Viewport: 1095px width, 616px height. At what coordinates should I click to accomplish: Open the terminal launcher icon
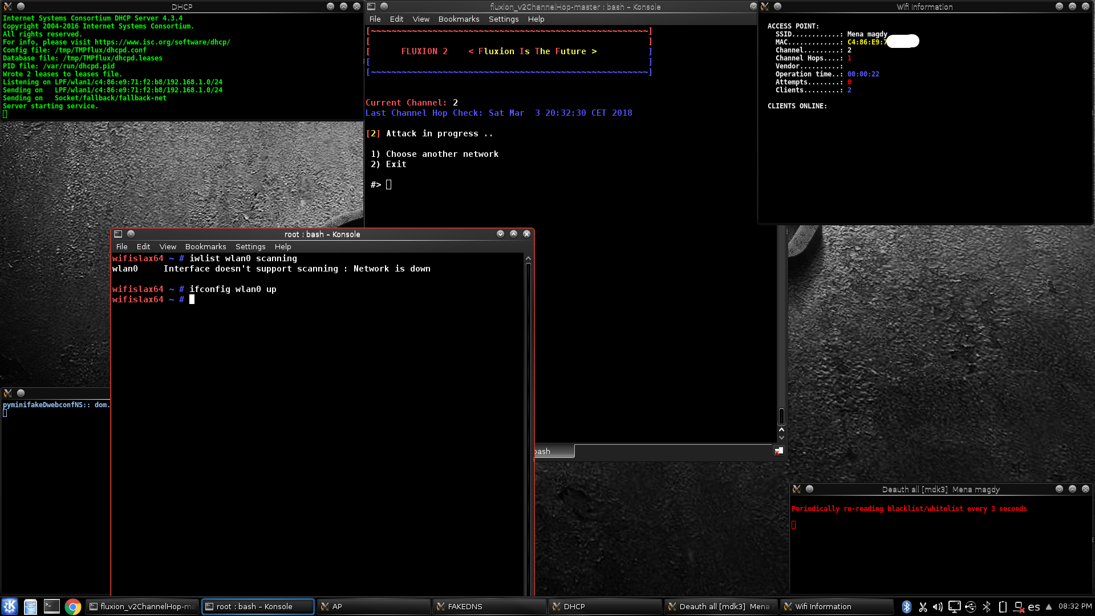(52, 606)
